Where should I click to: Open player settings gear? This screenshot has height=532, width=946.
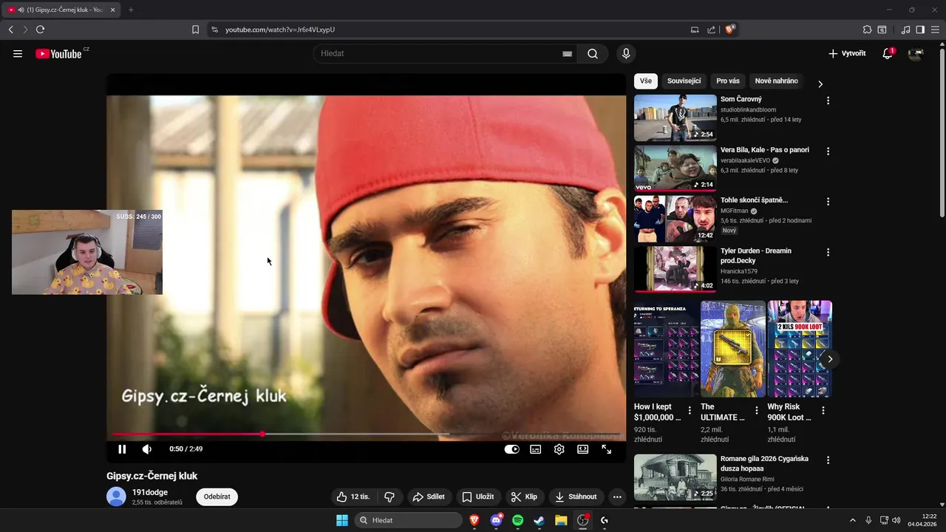point(559,449)
